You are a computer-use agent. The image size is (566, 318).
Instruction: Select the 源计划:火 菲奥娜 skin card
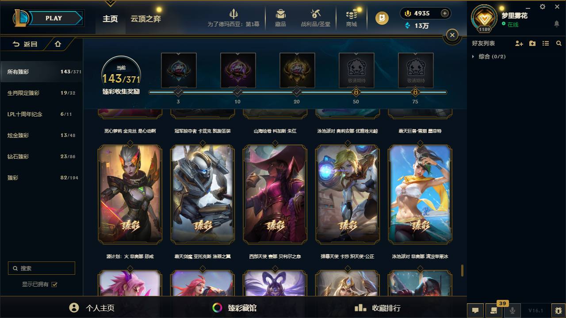130,194
